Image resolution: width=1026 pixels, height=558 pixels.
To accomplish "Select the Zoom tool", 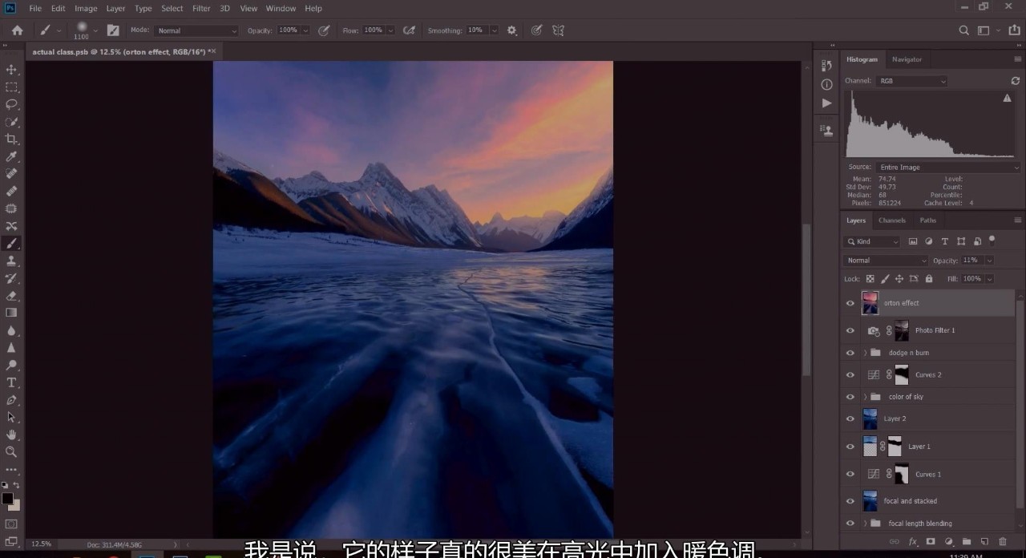I will pyautogui.click(x=11, y=451).
